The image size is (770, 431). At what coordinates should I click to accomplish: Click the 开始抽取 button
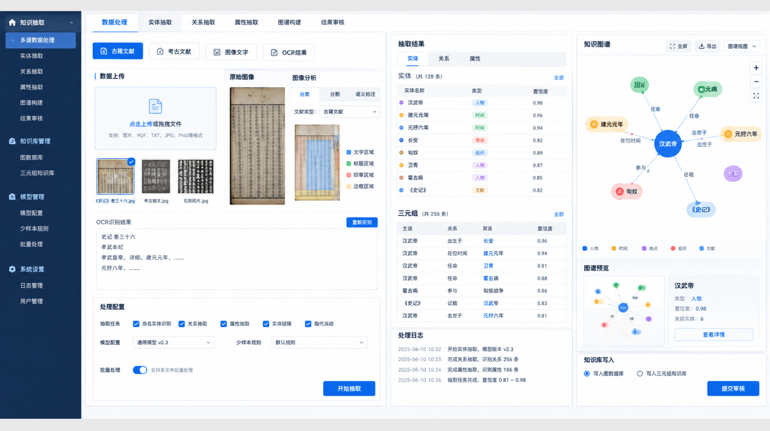(349, 389)
